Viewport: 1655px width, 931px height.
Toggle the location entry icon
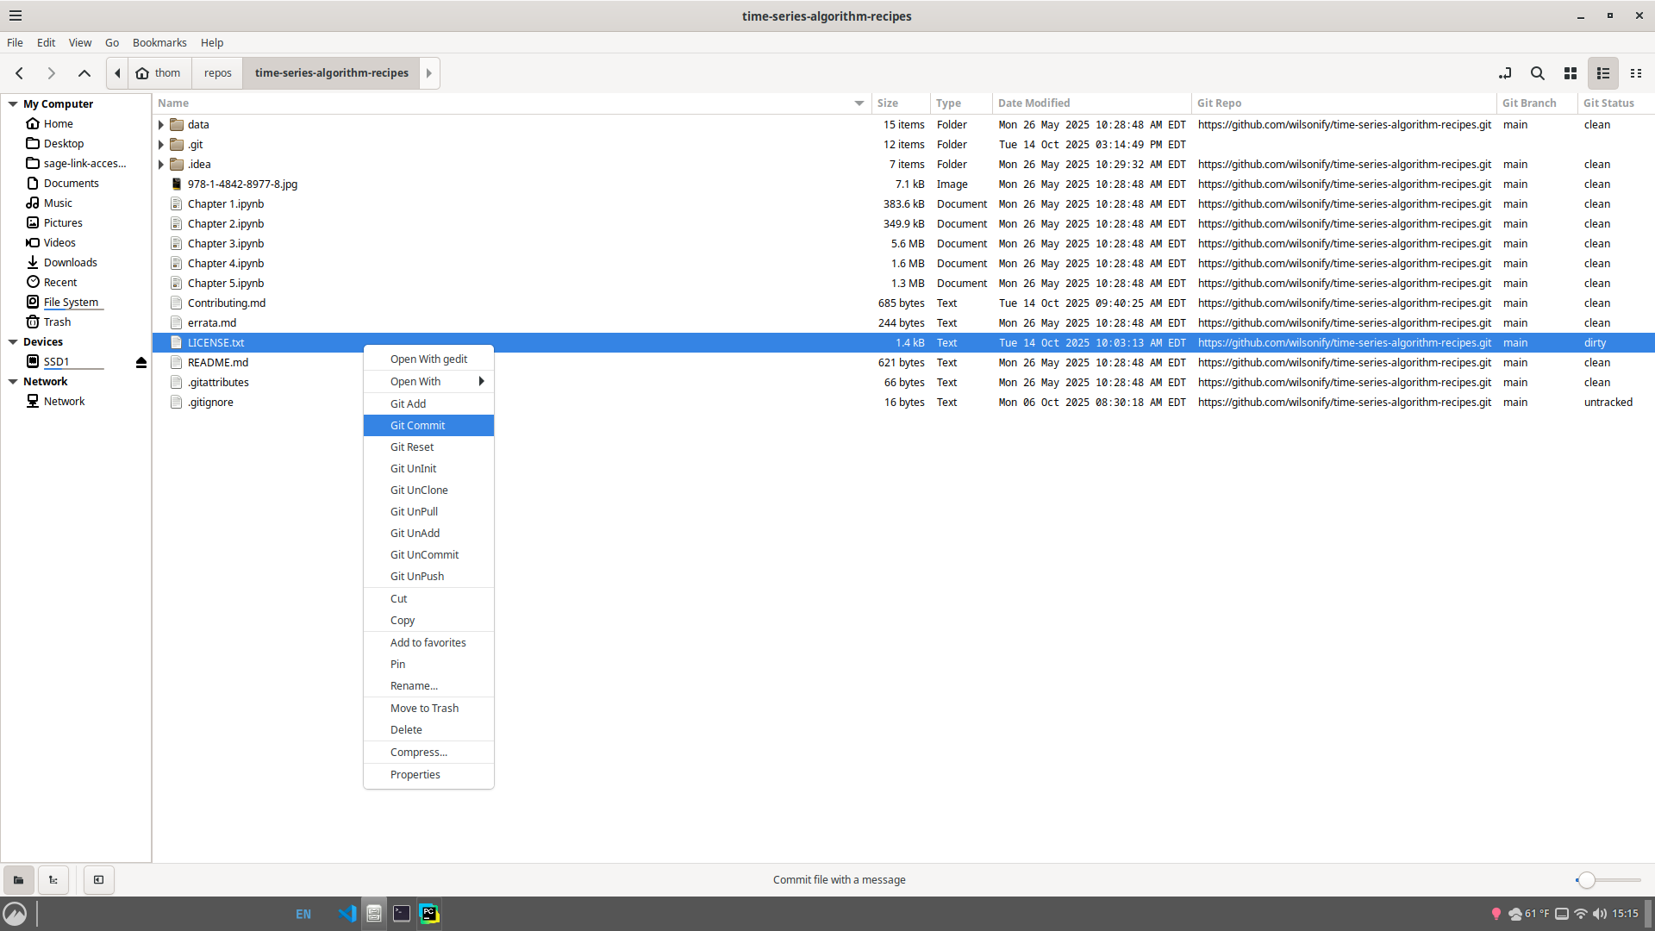coord(1505,73)
